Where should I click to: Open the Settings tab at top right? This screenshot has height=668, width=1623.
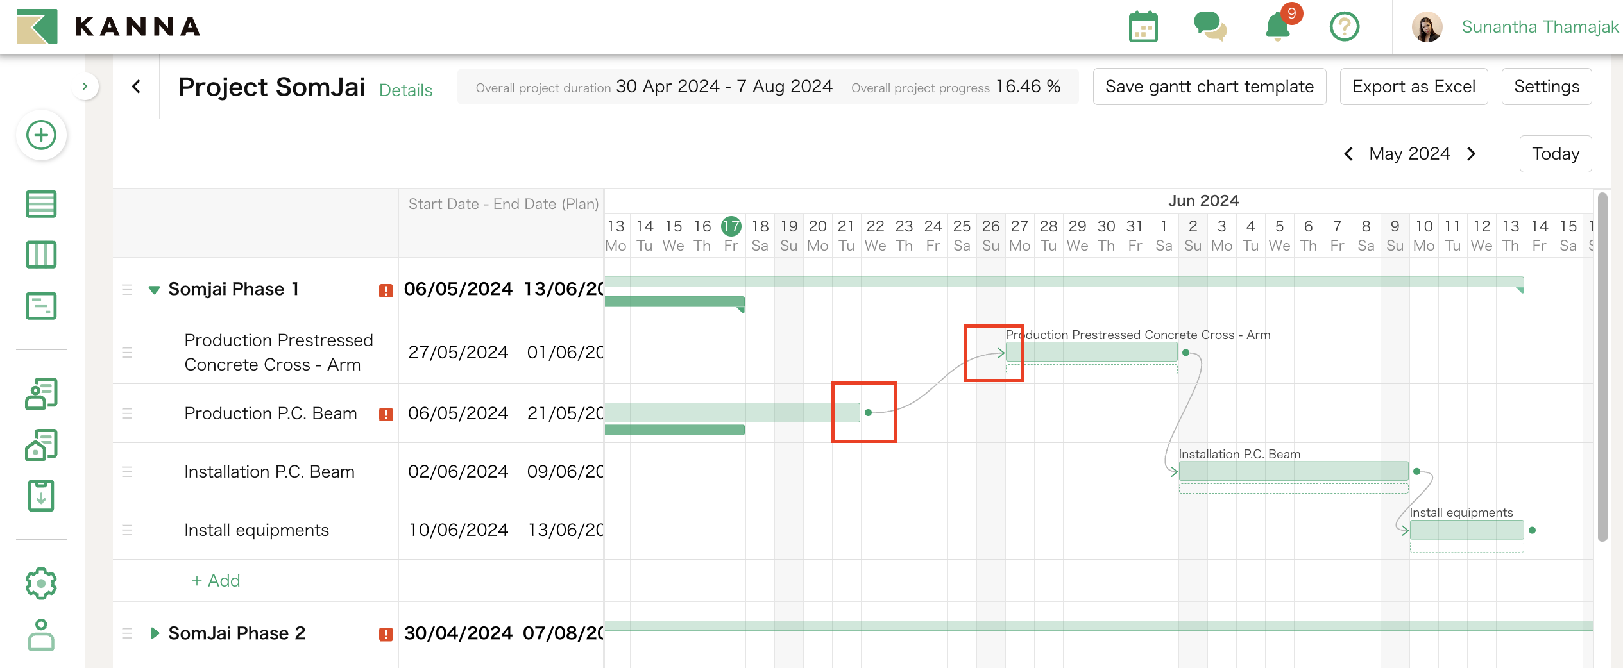(x=1547, y=86)
